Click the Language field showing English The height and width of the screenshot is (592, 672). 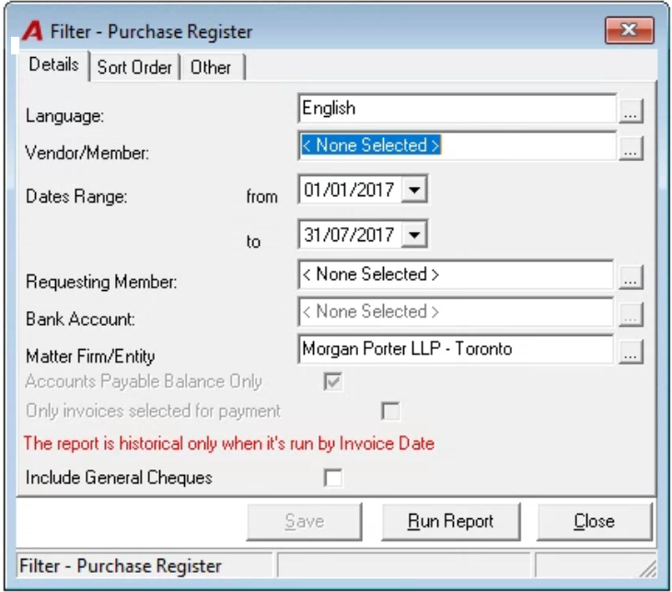(x=457, y=109)
